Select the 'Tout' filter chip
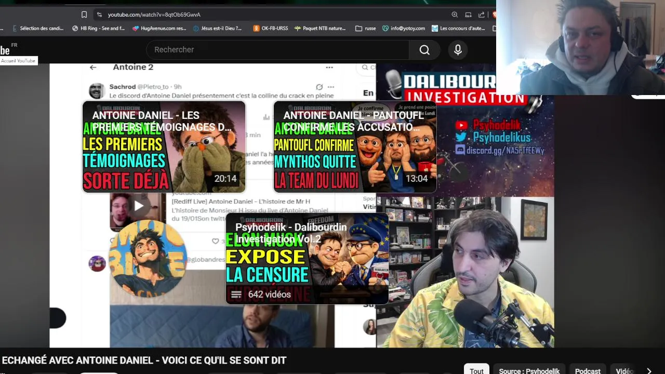665x374 pixels. (476, 370)
